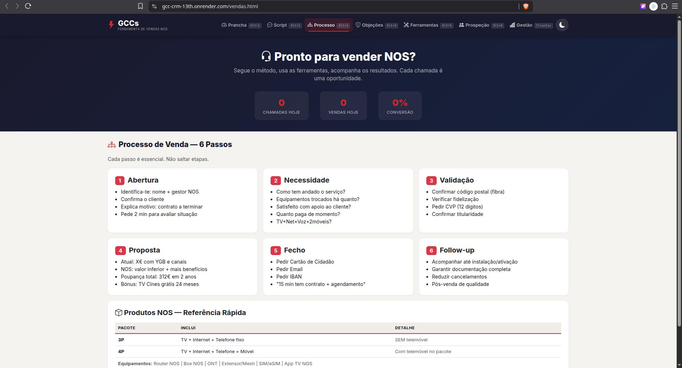Go to the Ferramentas tab
The height and width of the screenshot is (368, 682).
pos(428,25)
